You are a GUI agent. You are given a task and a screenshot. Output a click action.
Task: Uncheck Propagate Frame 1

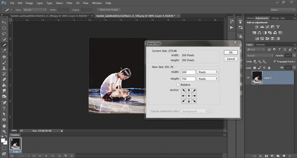pos(274,61)
